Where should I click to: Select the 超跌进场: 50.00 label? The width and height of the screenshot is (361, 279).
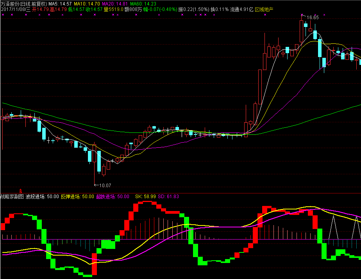pyautogui.click(x=113, y=197)
